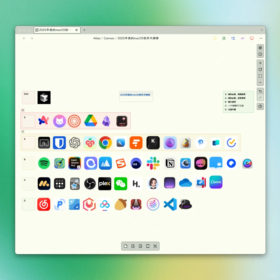The width and height of the screenshot is (280, 280).
Task: Open new tab with plus button
Action: 84,30
